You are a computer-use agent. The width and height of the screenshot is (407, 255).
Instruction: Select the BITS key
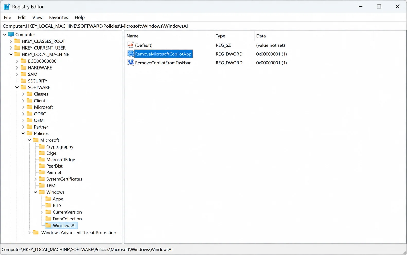click(57, 205)
